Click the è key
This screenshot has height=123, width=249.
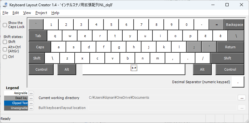click(x=220, y=36)
